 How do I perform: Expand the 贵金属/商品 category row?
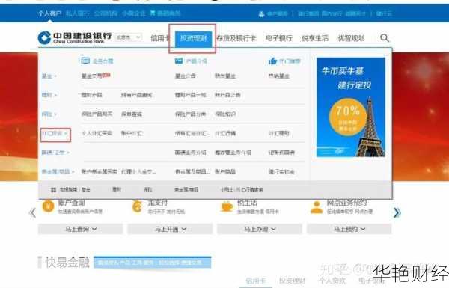(58, 171)
